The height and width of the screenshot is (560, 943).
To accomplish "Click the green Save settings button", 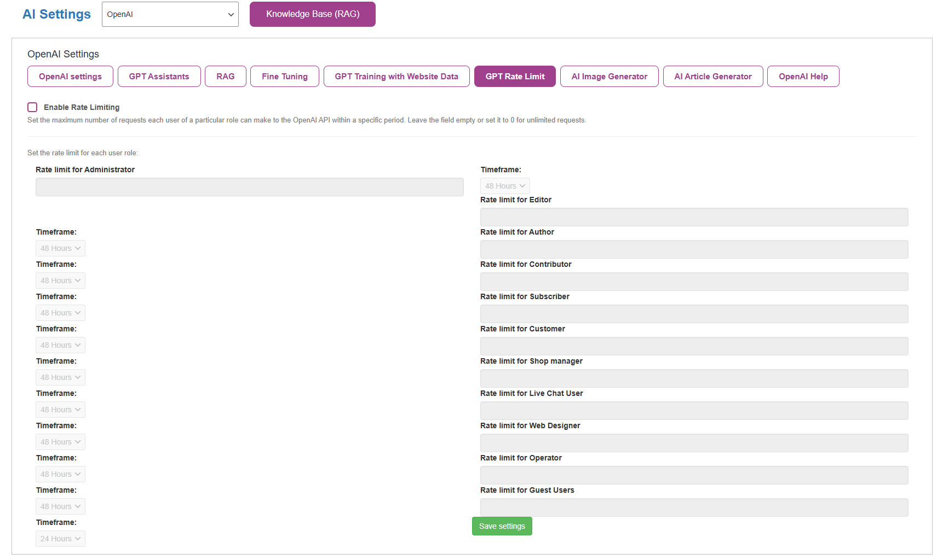I will coord(502,526).
